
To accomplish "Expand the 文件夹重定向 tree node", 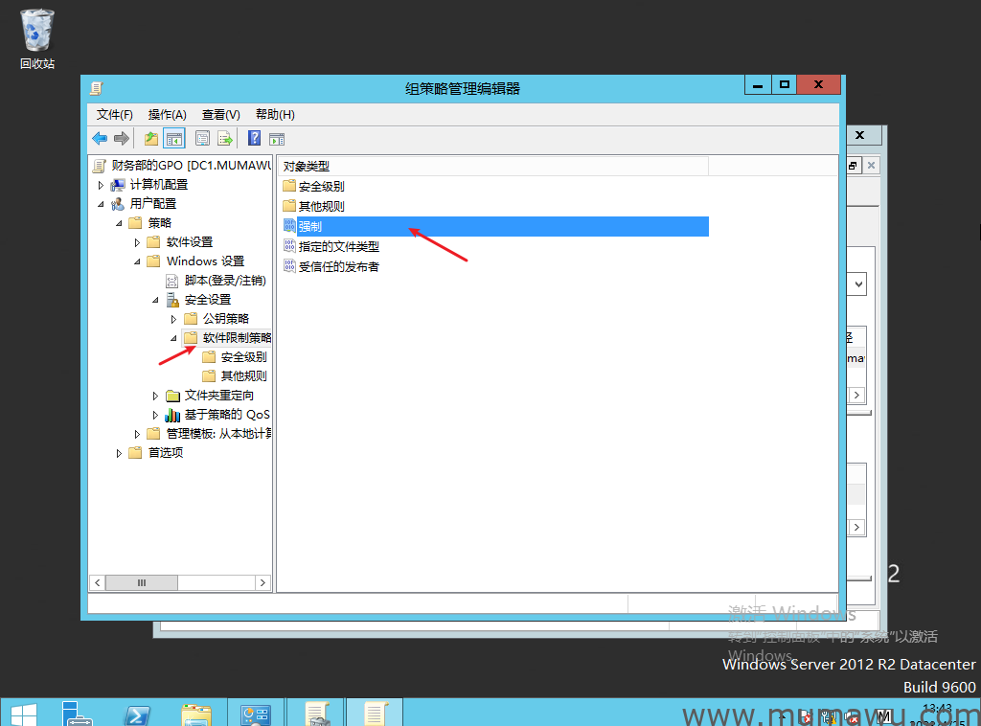I will click(155, 396).
